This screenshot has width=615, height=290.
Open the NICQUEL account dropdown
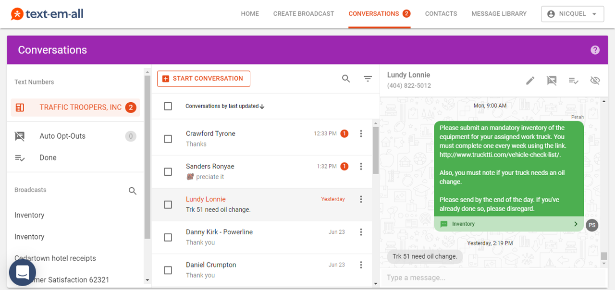[572, 14]
